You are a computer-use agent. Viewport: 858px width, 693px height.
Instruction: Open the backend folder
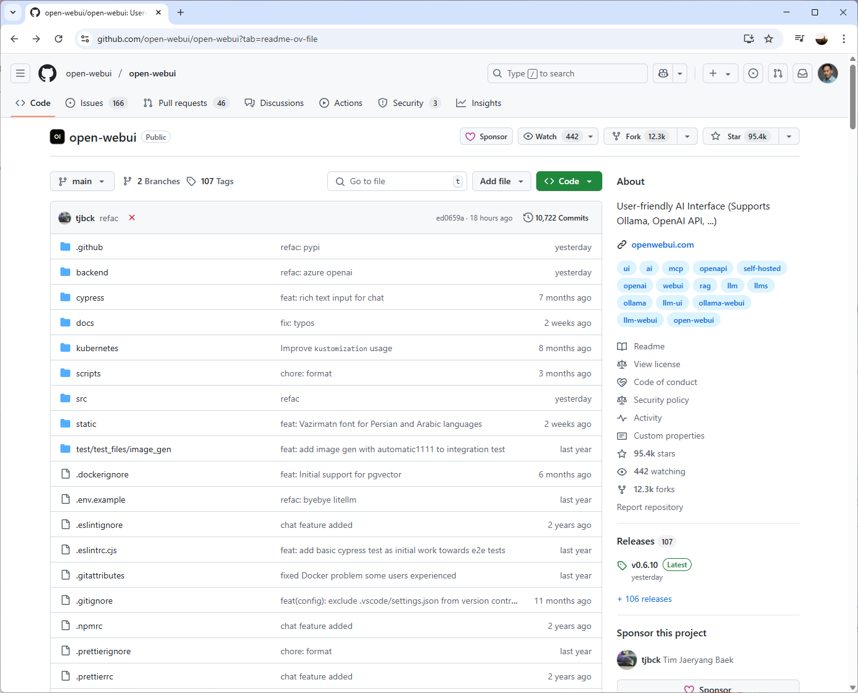tap(92, 272)
